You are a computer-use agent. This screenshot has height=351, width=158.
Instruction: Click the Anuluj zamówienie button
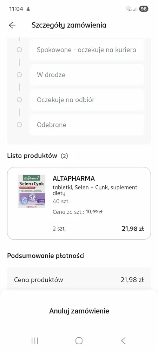click(x=79, y=311)
